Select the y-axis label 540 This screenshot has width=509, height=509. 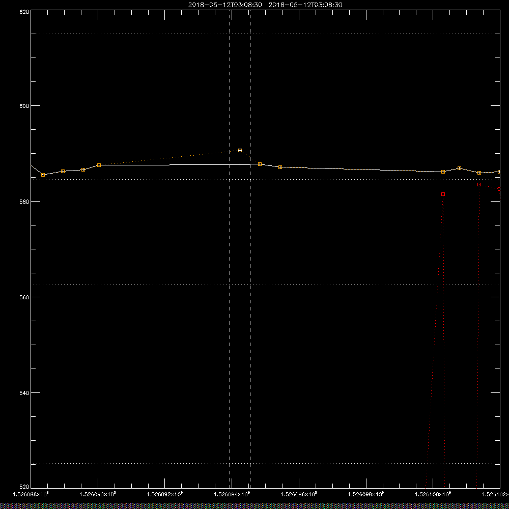coord(24,393)
